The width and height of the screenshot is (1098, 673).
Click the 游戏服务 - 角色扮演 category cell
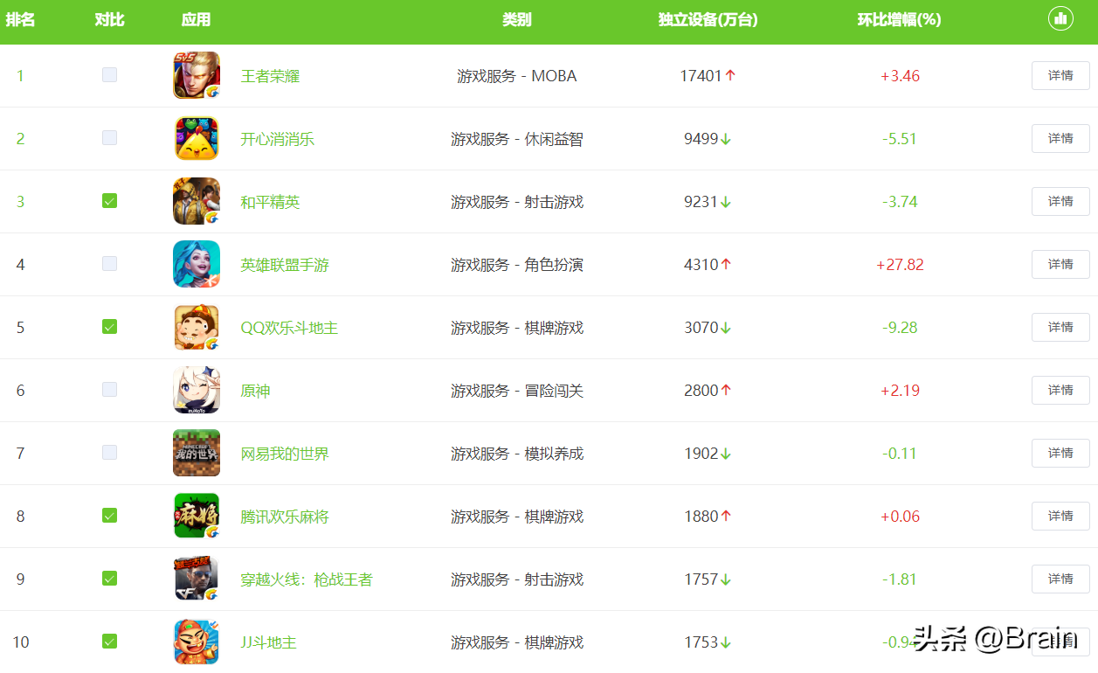pyautogui.click(x=517, y=265)
